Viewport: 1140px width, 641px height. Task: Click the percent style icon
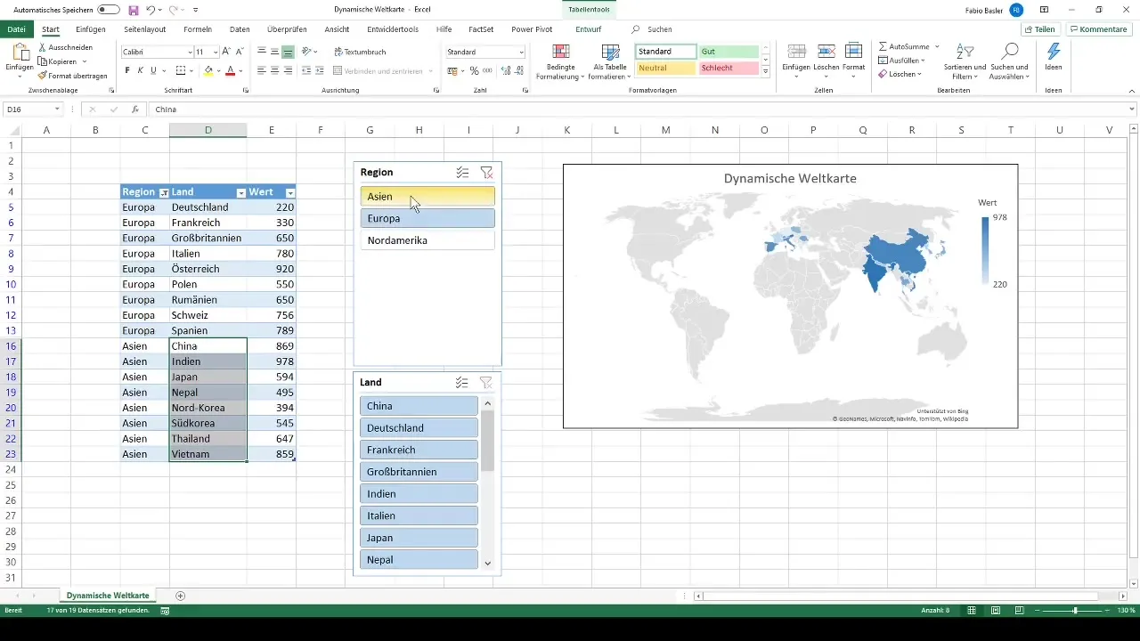tap(474, 70)
